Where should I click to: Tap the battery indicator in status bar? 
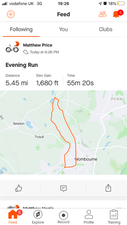(121, 4)
